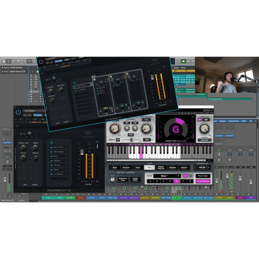Increase reference Hz with plus button
This screenshot has width=259, height=259.
point(209,167)
